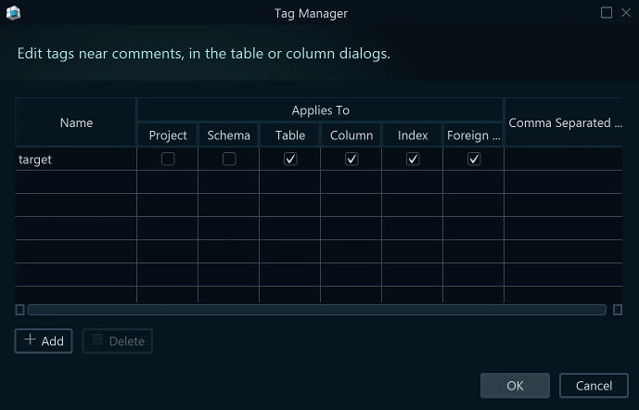The width and height of the screenshot is (639, 410).
Task: Click the DbSchema app icon in title bar
Action: (13, 13)
